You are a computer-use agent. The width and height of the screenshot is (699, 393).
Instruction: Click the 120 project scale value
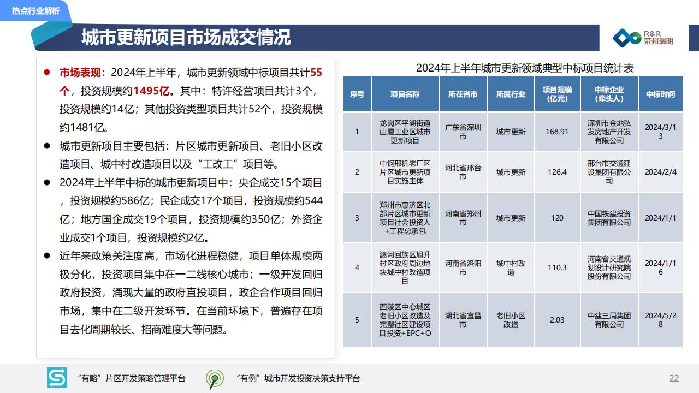coord(557,218)
